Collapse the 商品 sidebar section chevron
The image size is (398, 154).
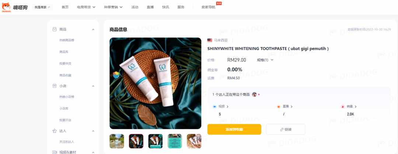coord(93,30)
